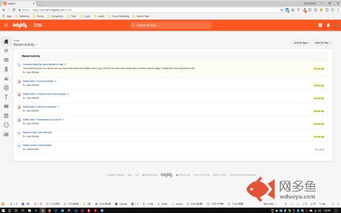Open the Added Task 3 'Add your customers' link
The image size is (341, 213).
[x=40, y=106]
